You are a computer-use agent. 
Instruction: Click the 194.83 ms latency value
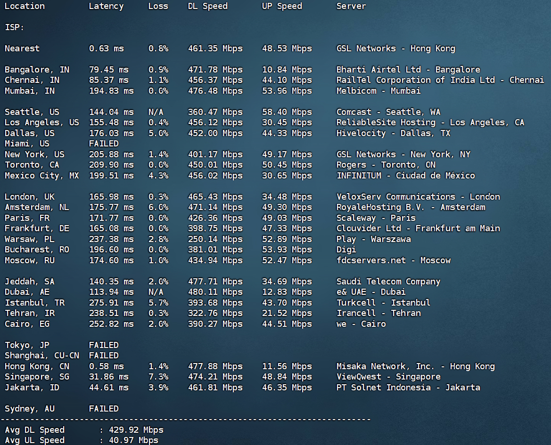(111, 91)
